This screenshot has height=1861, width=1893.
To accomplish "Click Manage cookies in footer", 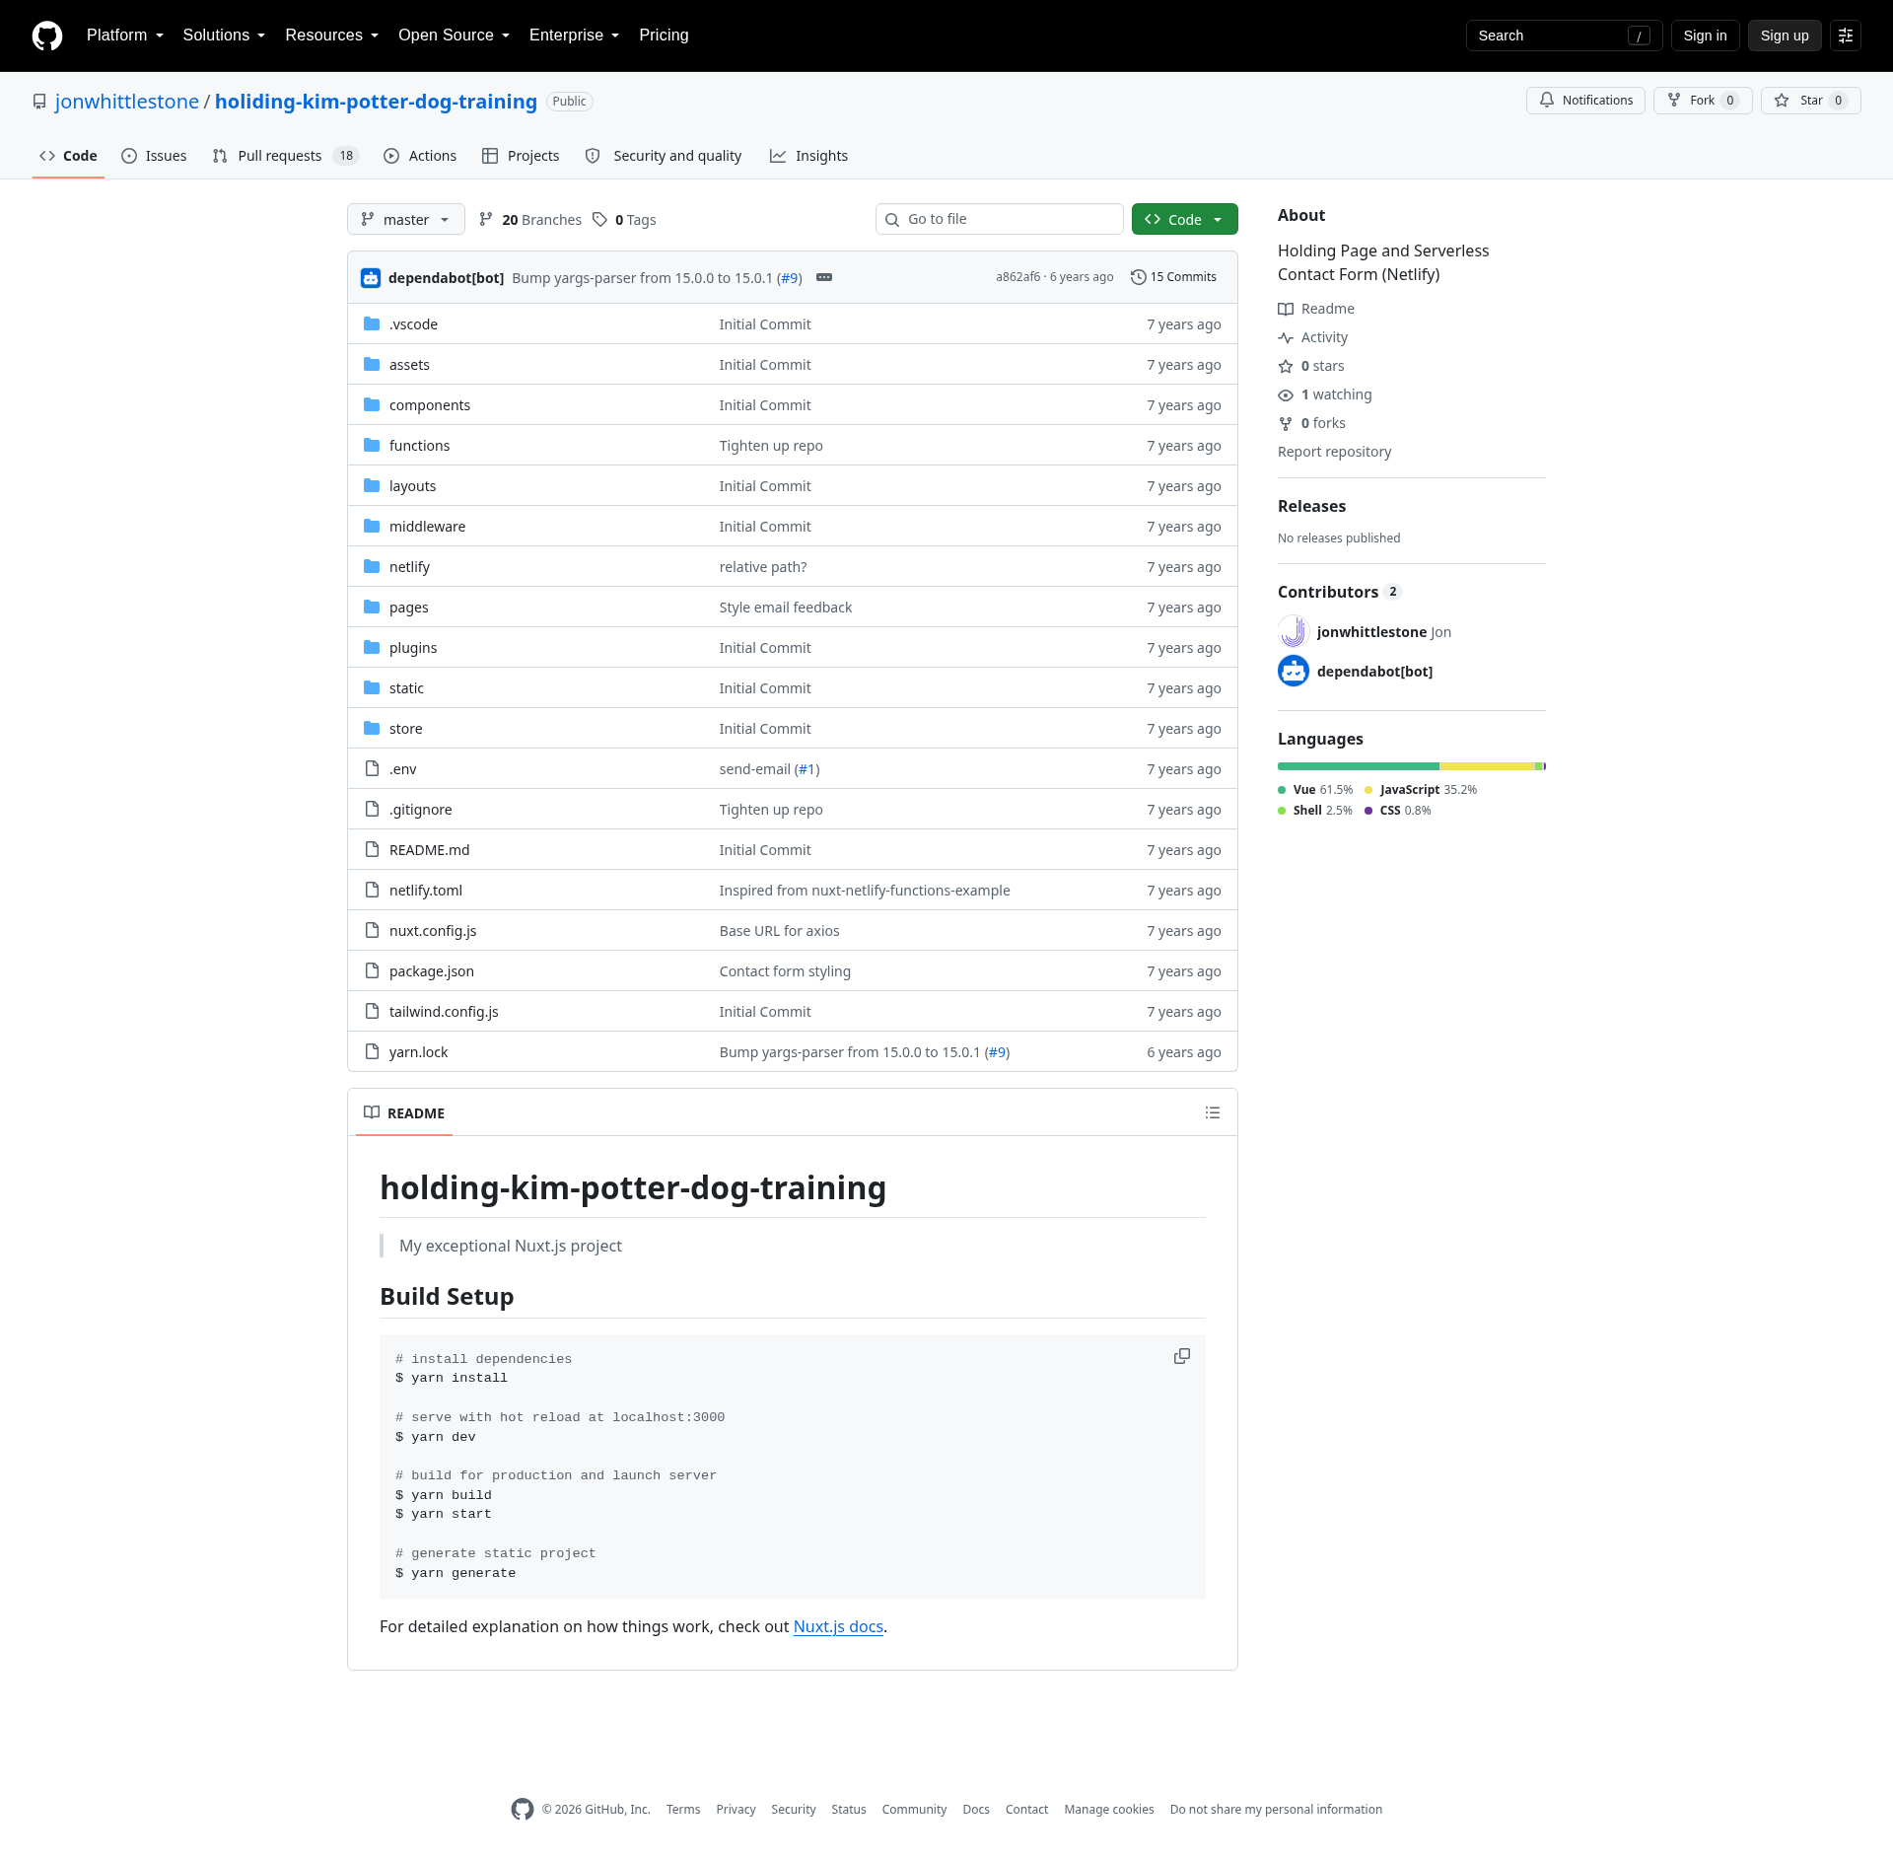I will pyautogui.click(x=1109, y=1810).
